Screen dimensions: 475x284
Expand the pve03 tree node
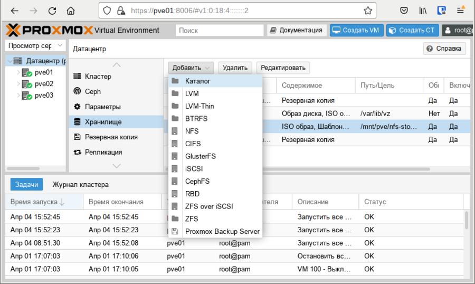[18, 95]
